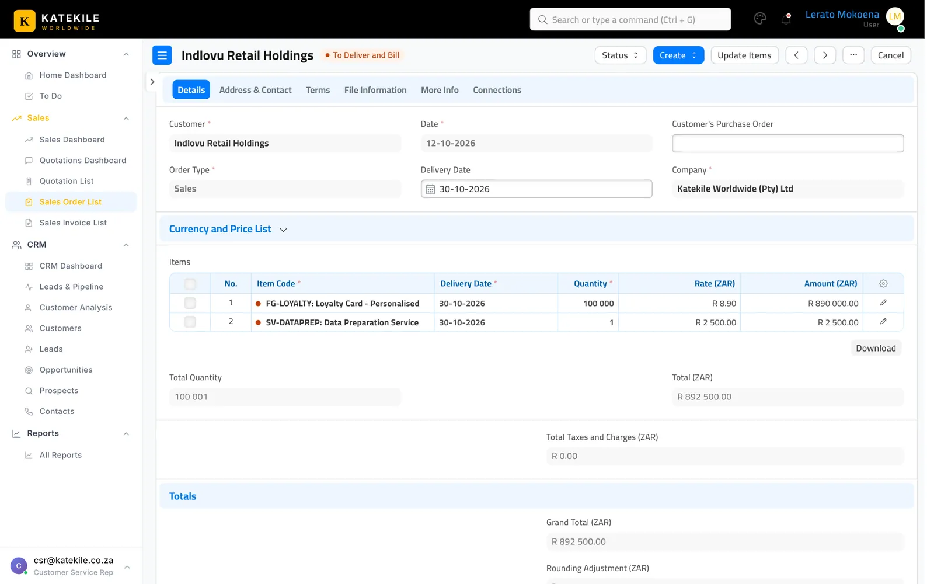This screenshot has height=584, width=934.
Task: Open Prospects in sidebar
Action: pyautogui.click(x=59, y=391)
